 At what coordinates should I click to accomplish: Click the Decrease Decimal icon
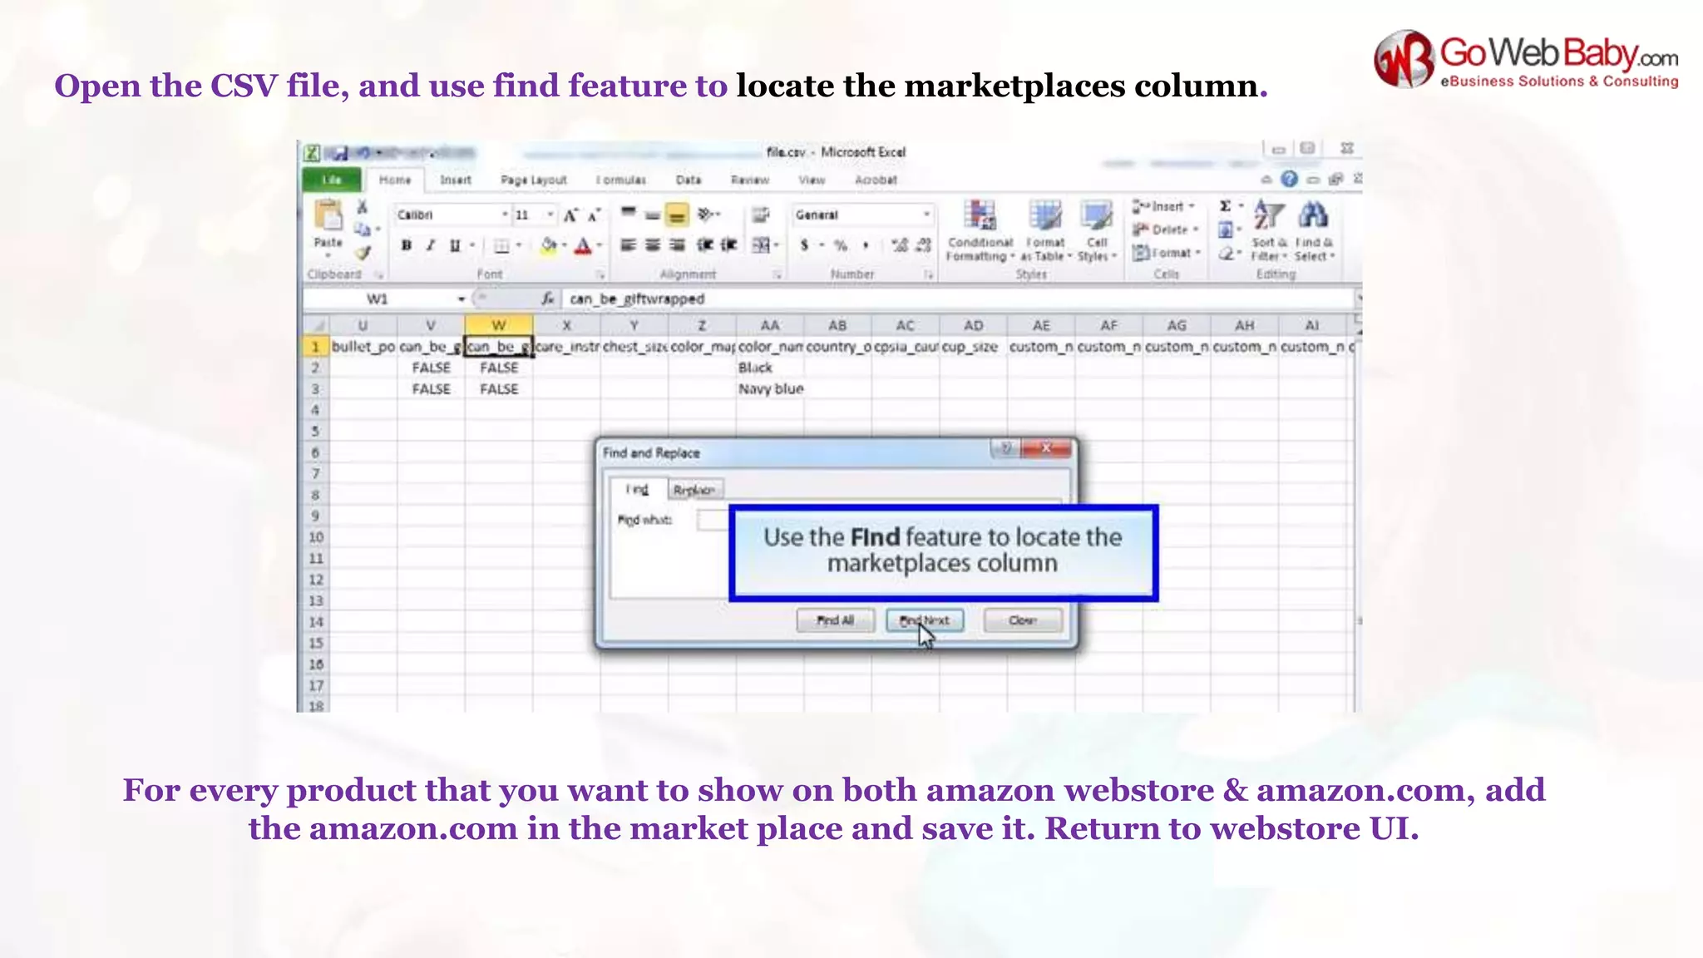[x=923, y=245]
